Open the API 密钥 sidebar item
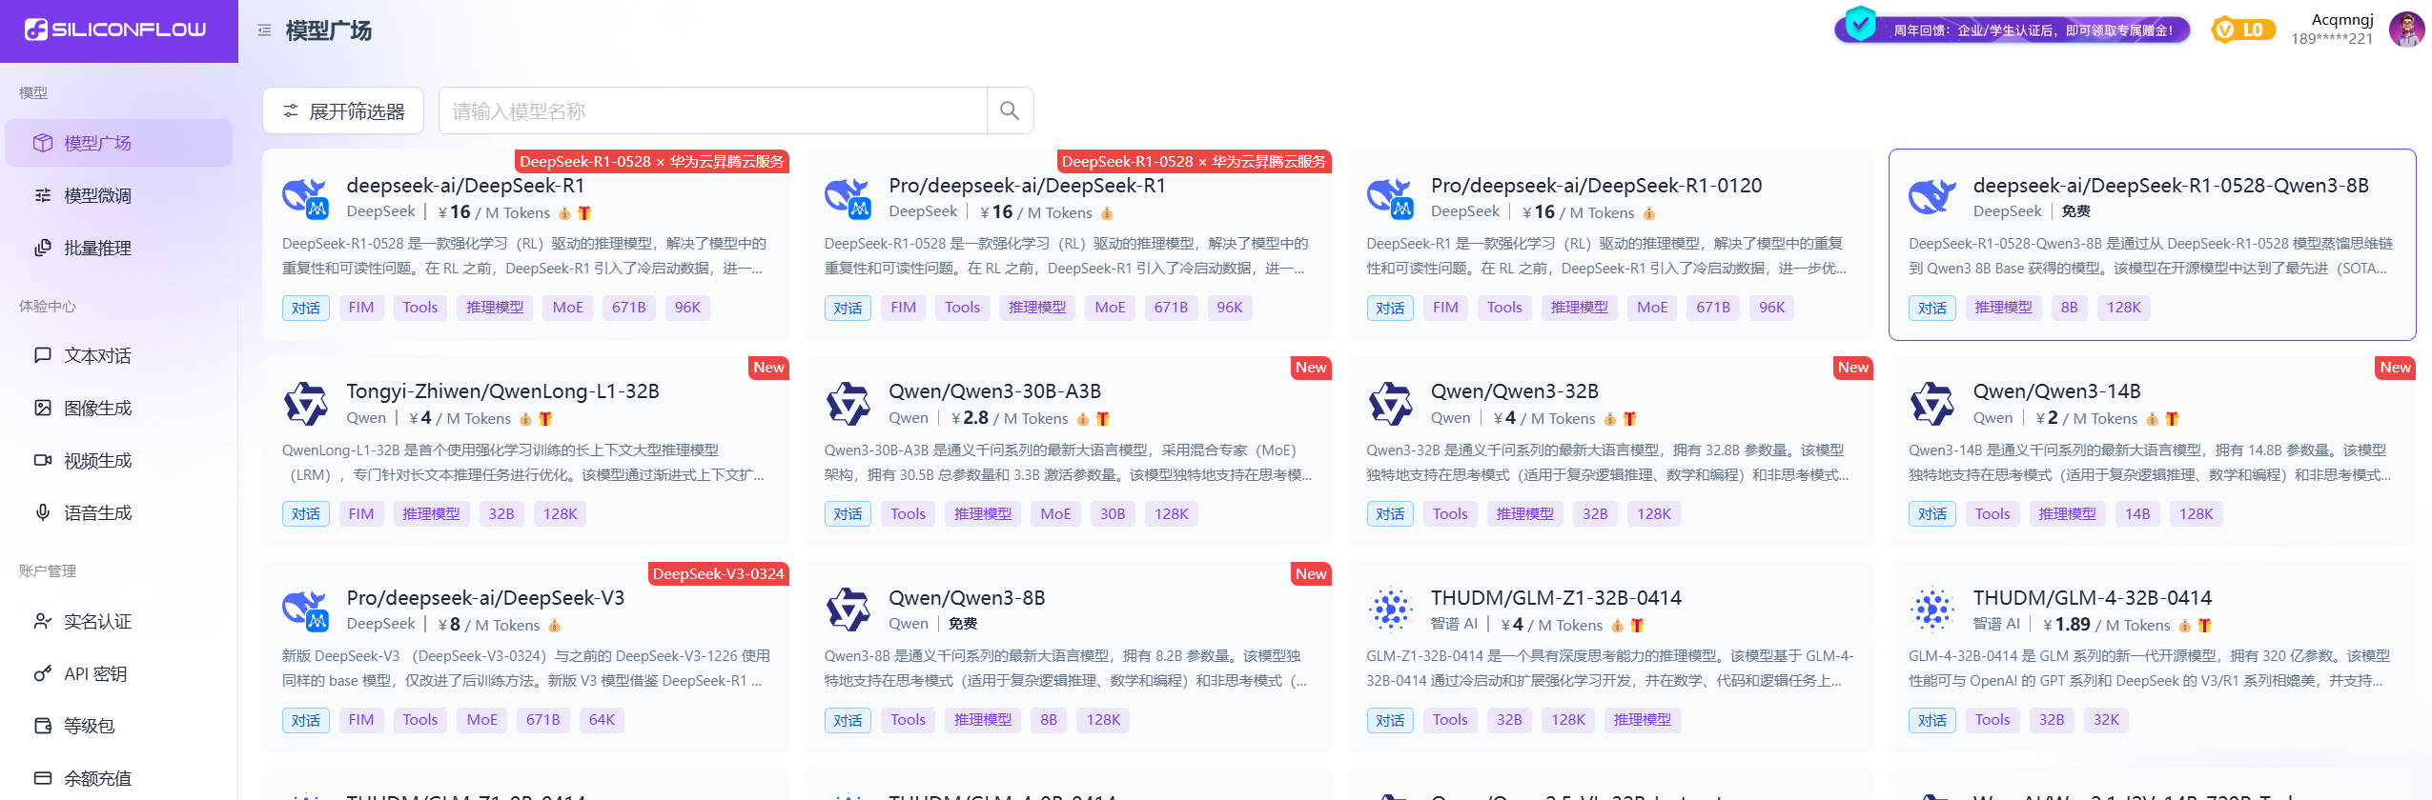Image resolution: width=2432 pixels, height=800 pixels. pos(119,673)
